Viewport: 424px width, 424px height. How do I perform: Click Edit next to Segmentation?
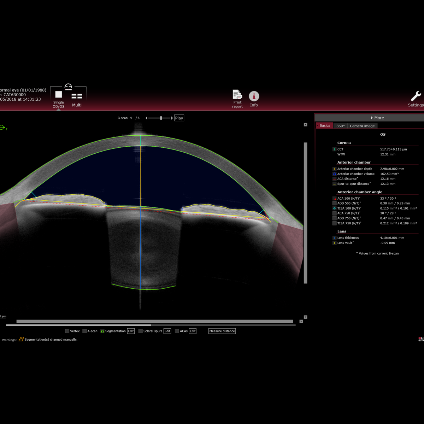point(131,331)
